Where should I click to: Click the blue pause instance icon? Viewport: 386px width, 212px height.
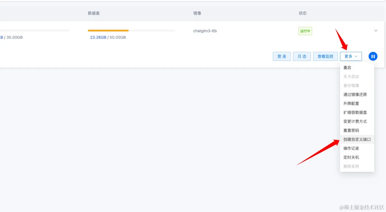[373, 56]
